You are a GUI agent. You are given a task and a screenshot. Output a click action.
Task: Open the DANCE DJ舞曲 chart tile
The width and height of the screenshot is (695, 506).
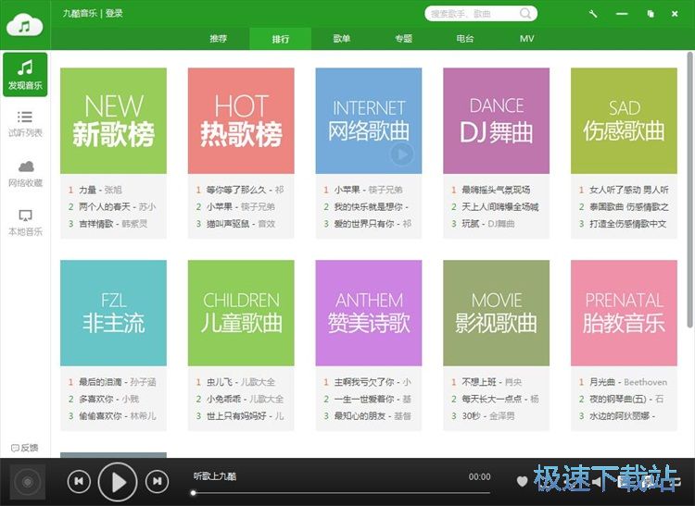point(497,121)
